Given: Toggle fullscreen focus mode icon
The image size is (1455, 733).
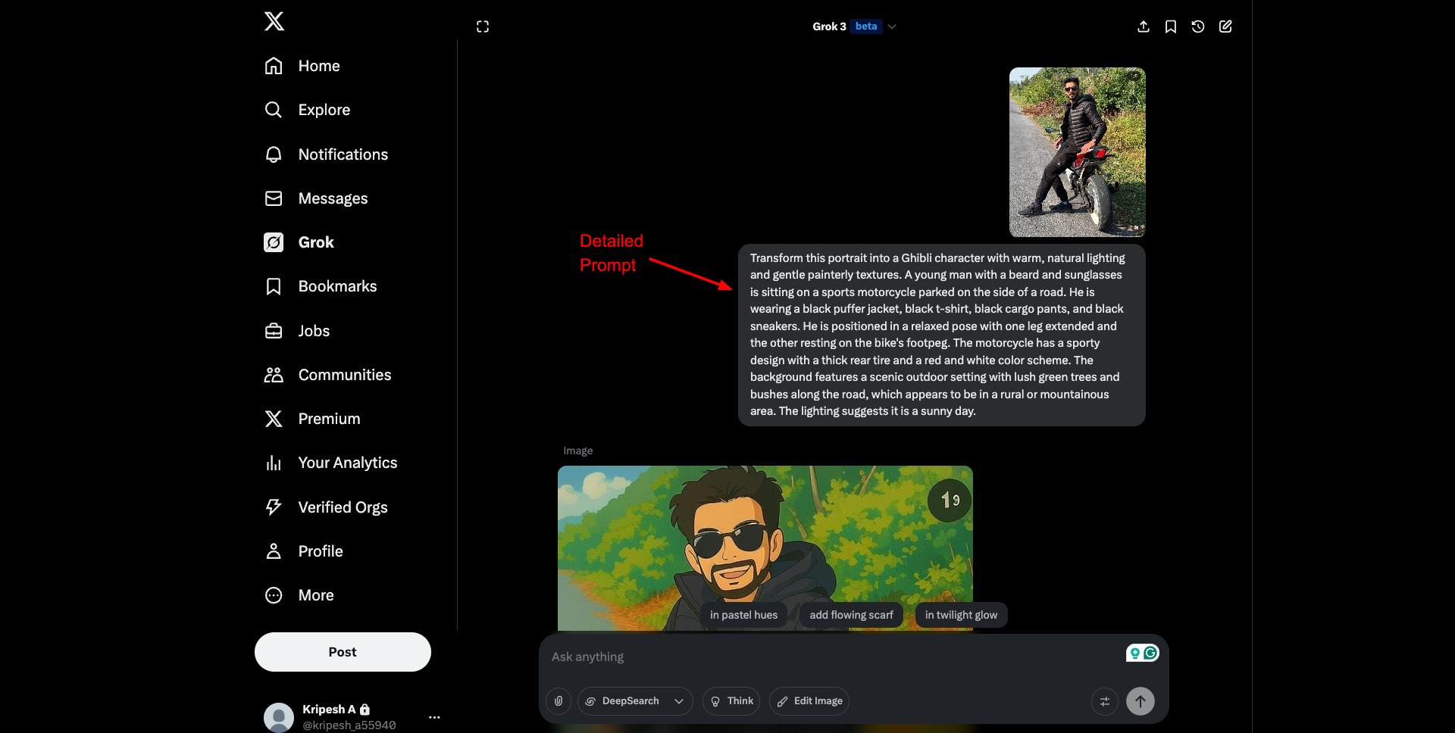Looking at the screenshot, I should [x=483, y=27].
